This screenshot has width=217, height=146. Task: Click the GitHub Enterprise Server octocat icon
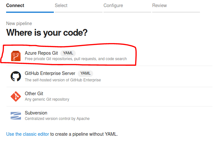[16, 76]
